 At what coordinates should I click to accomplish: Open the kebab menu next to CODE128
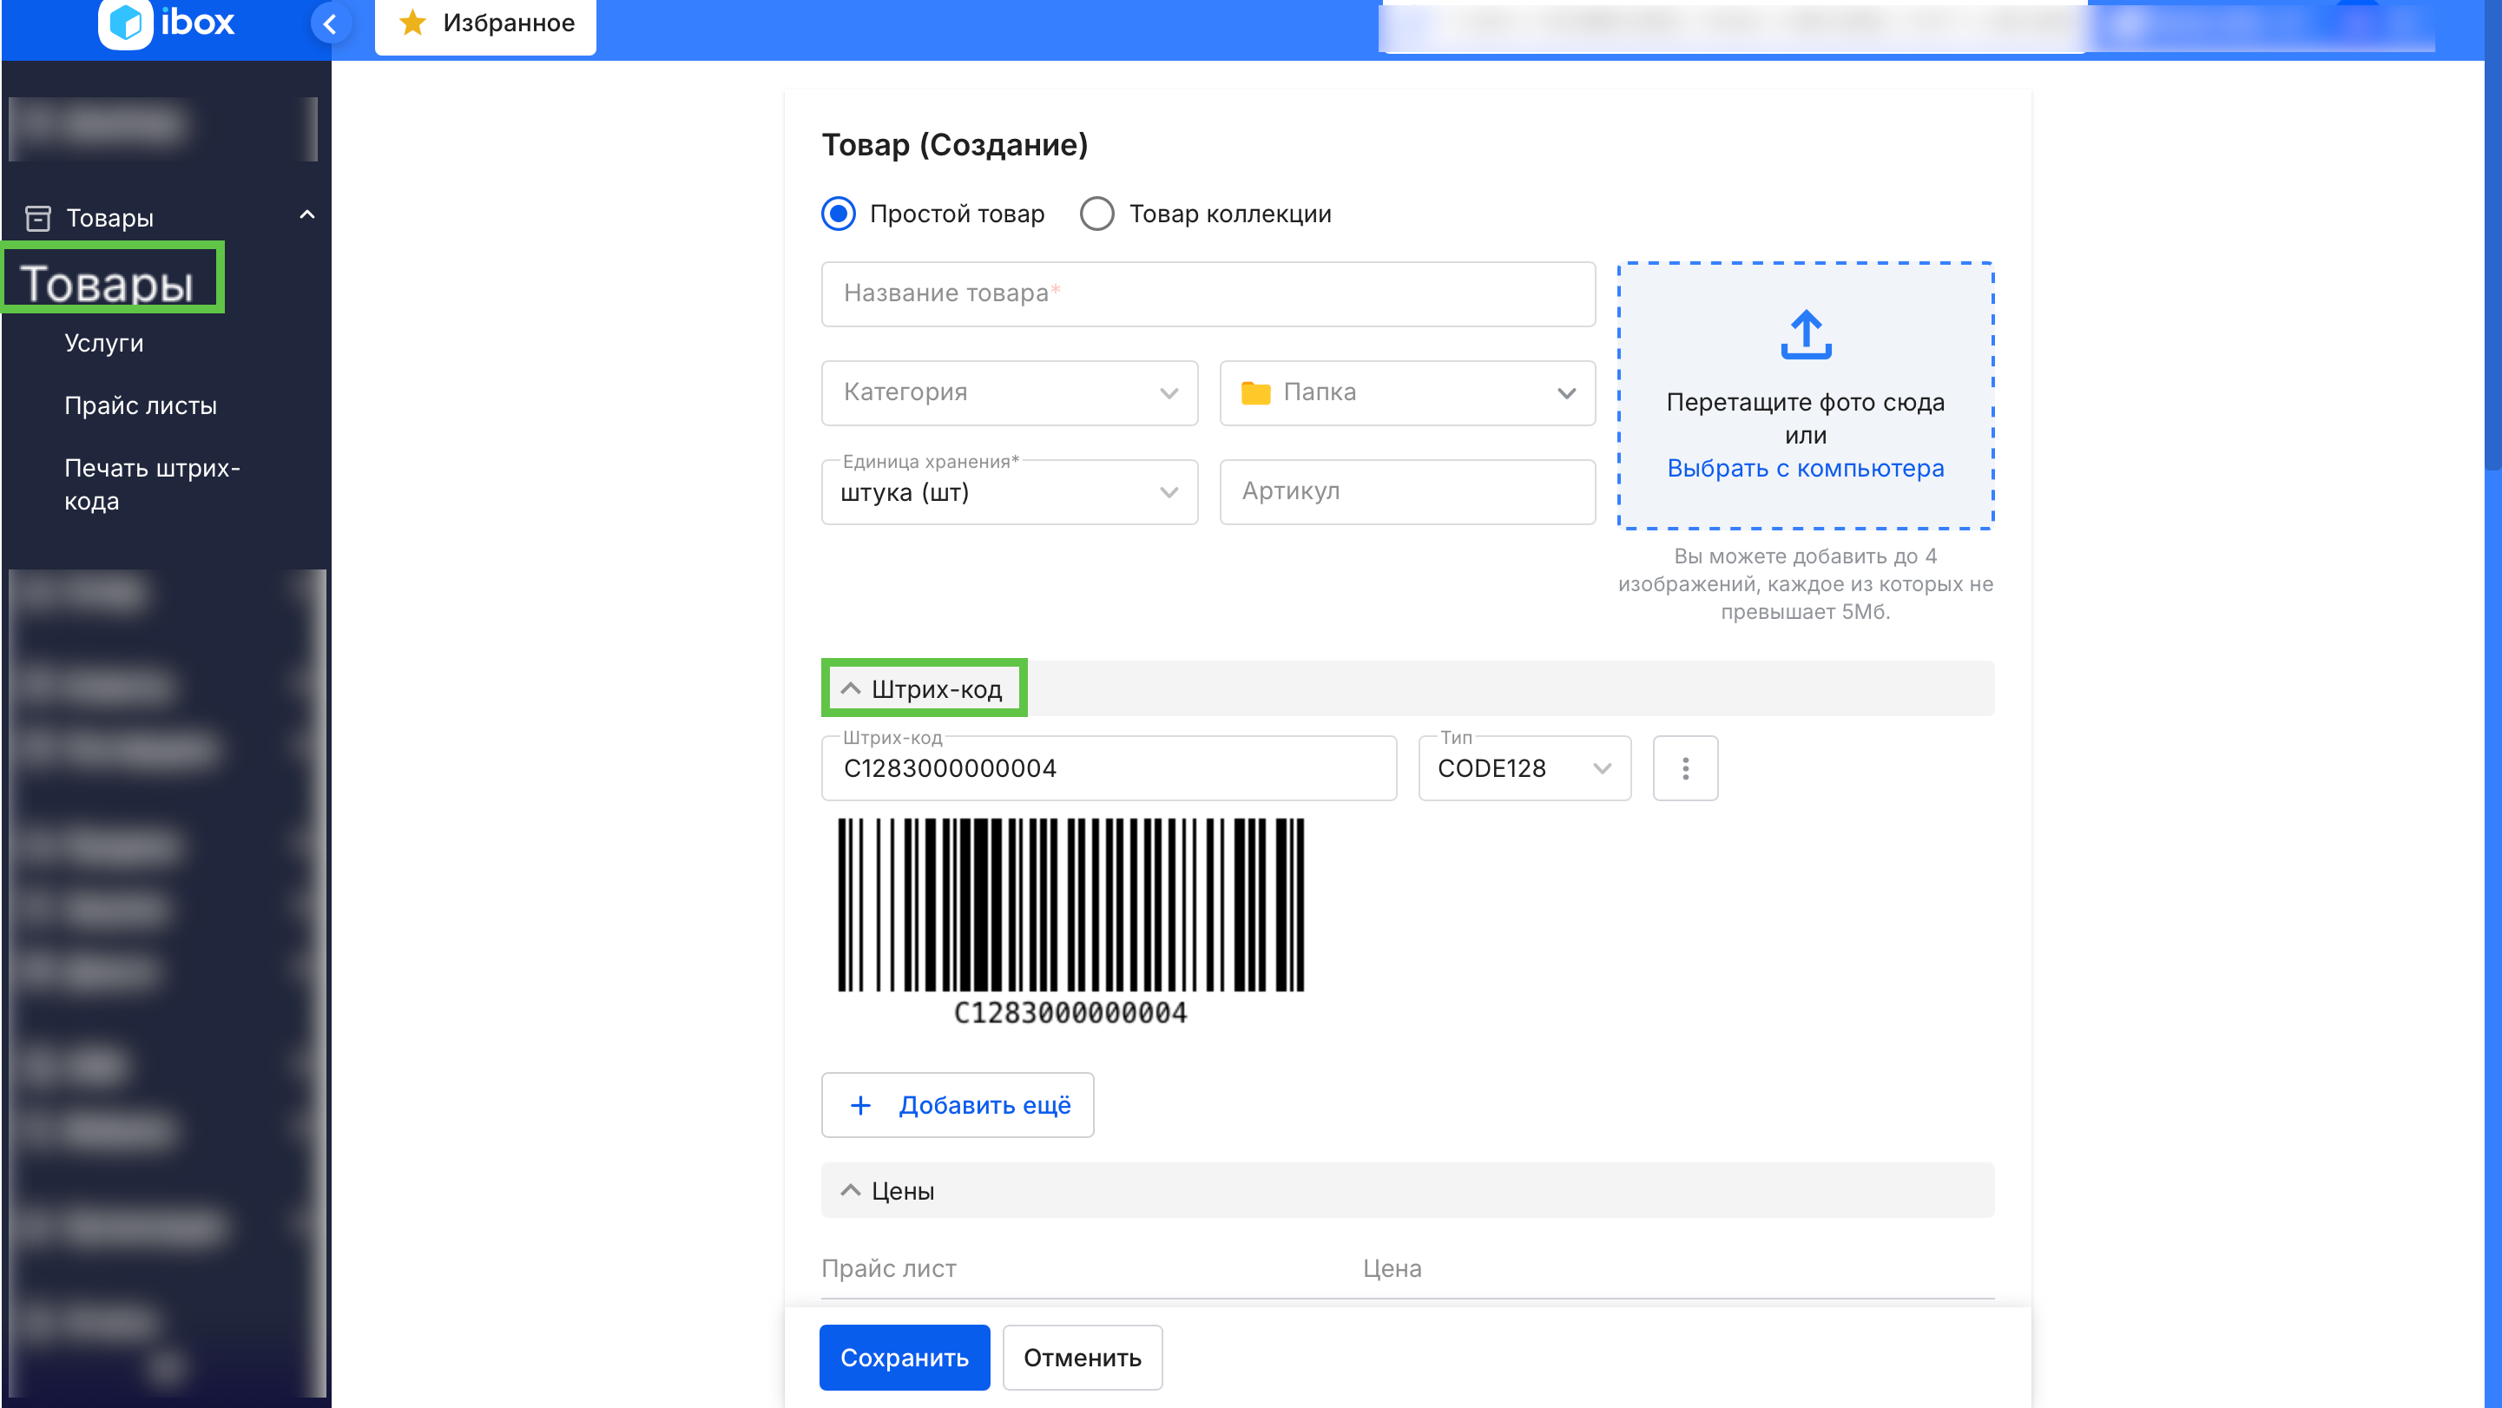tap(1685, 768)
